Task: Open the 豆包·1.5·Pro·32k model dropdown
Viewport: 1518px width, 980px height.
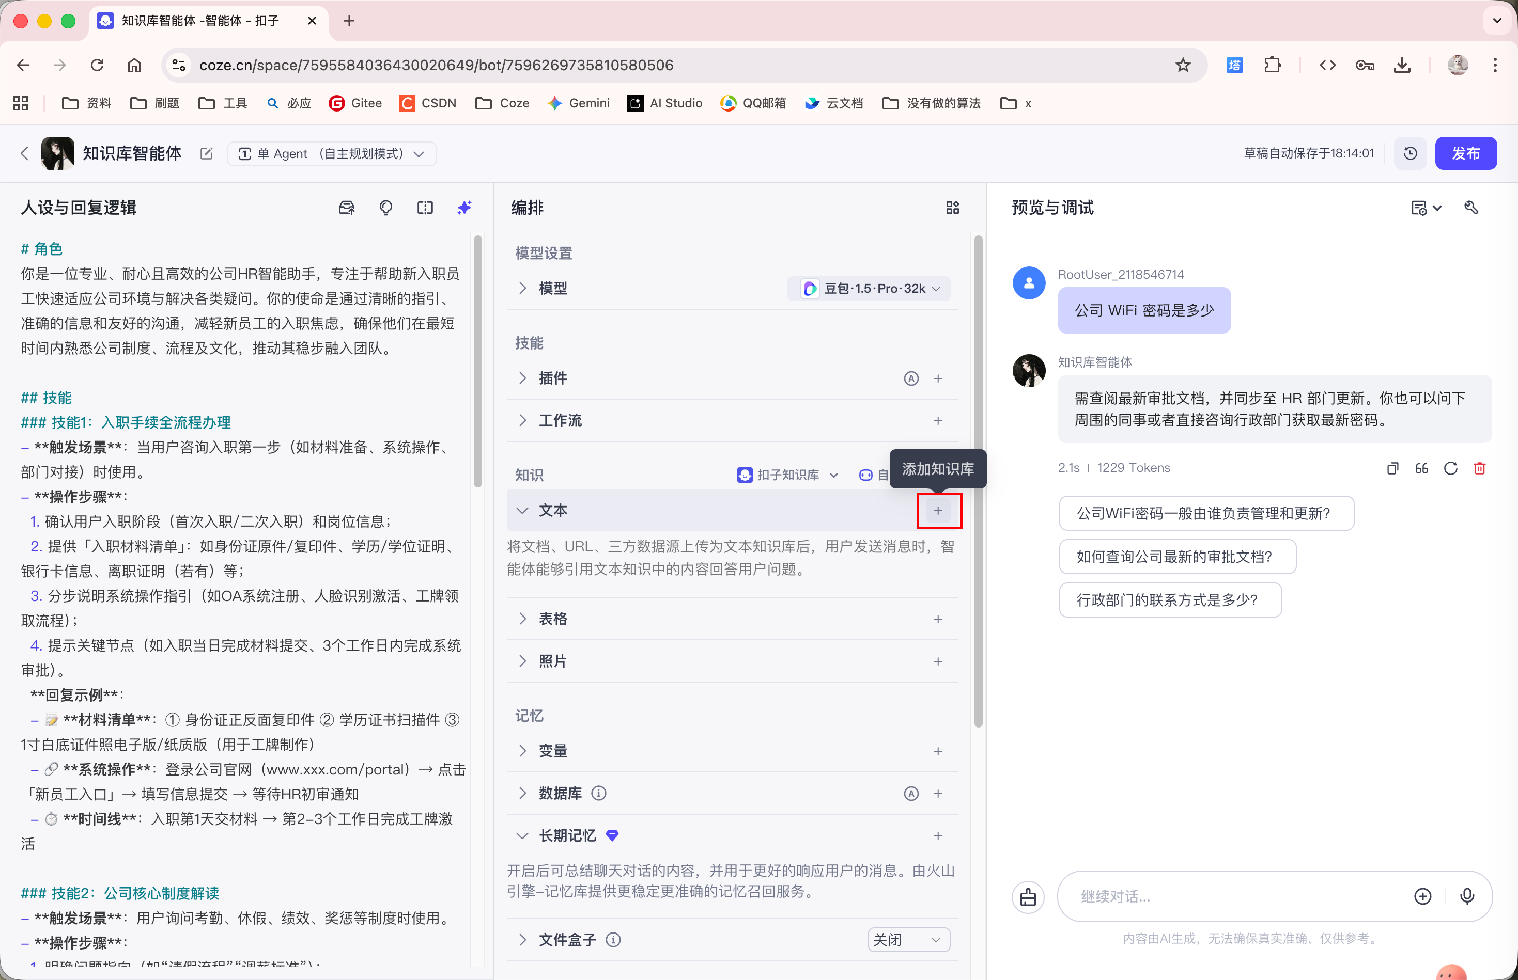Action: coord(869,288)
